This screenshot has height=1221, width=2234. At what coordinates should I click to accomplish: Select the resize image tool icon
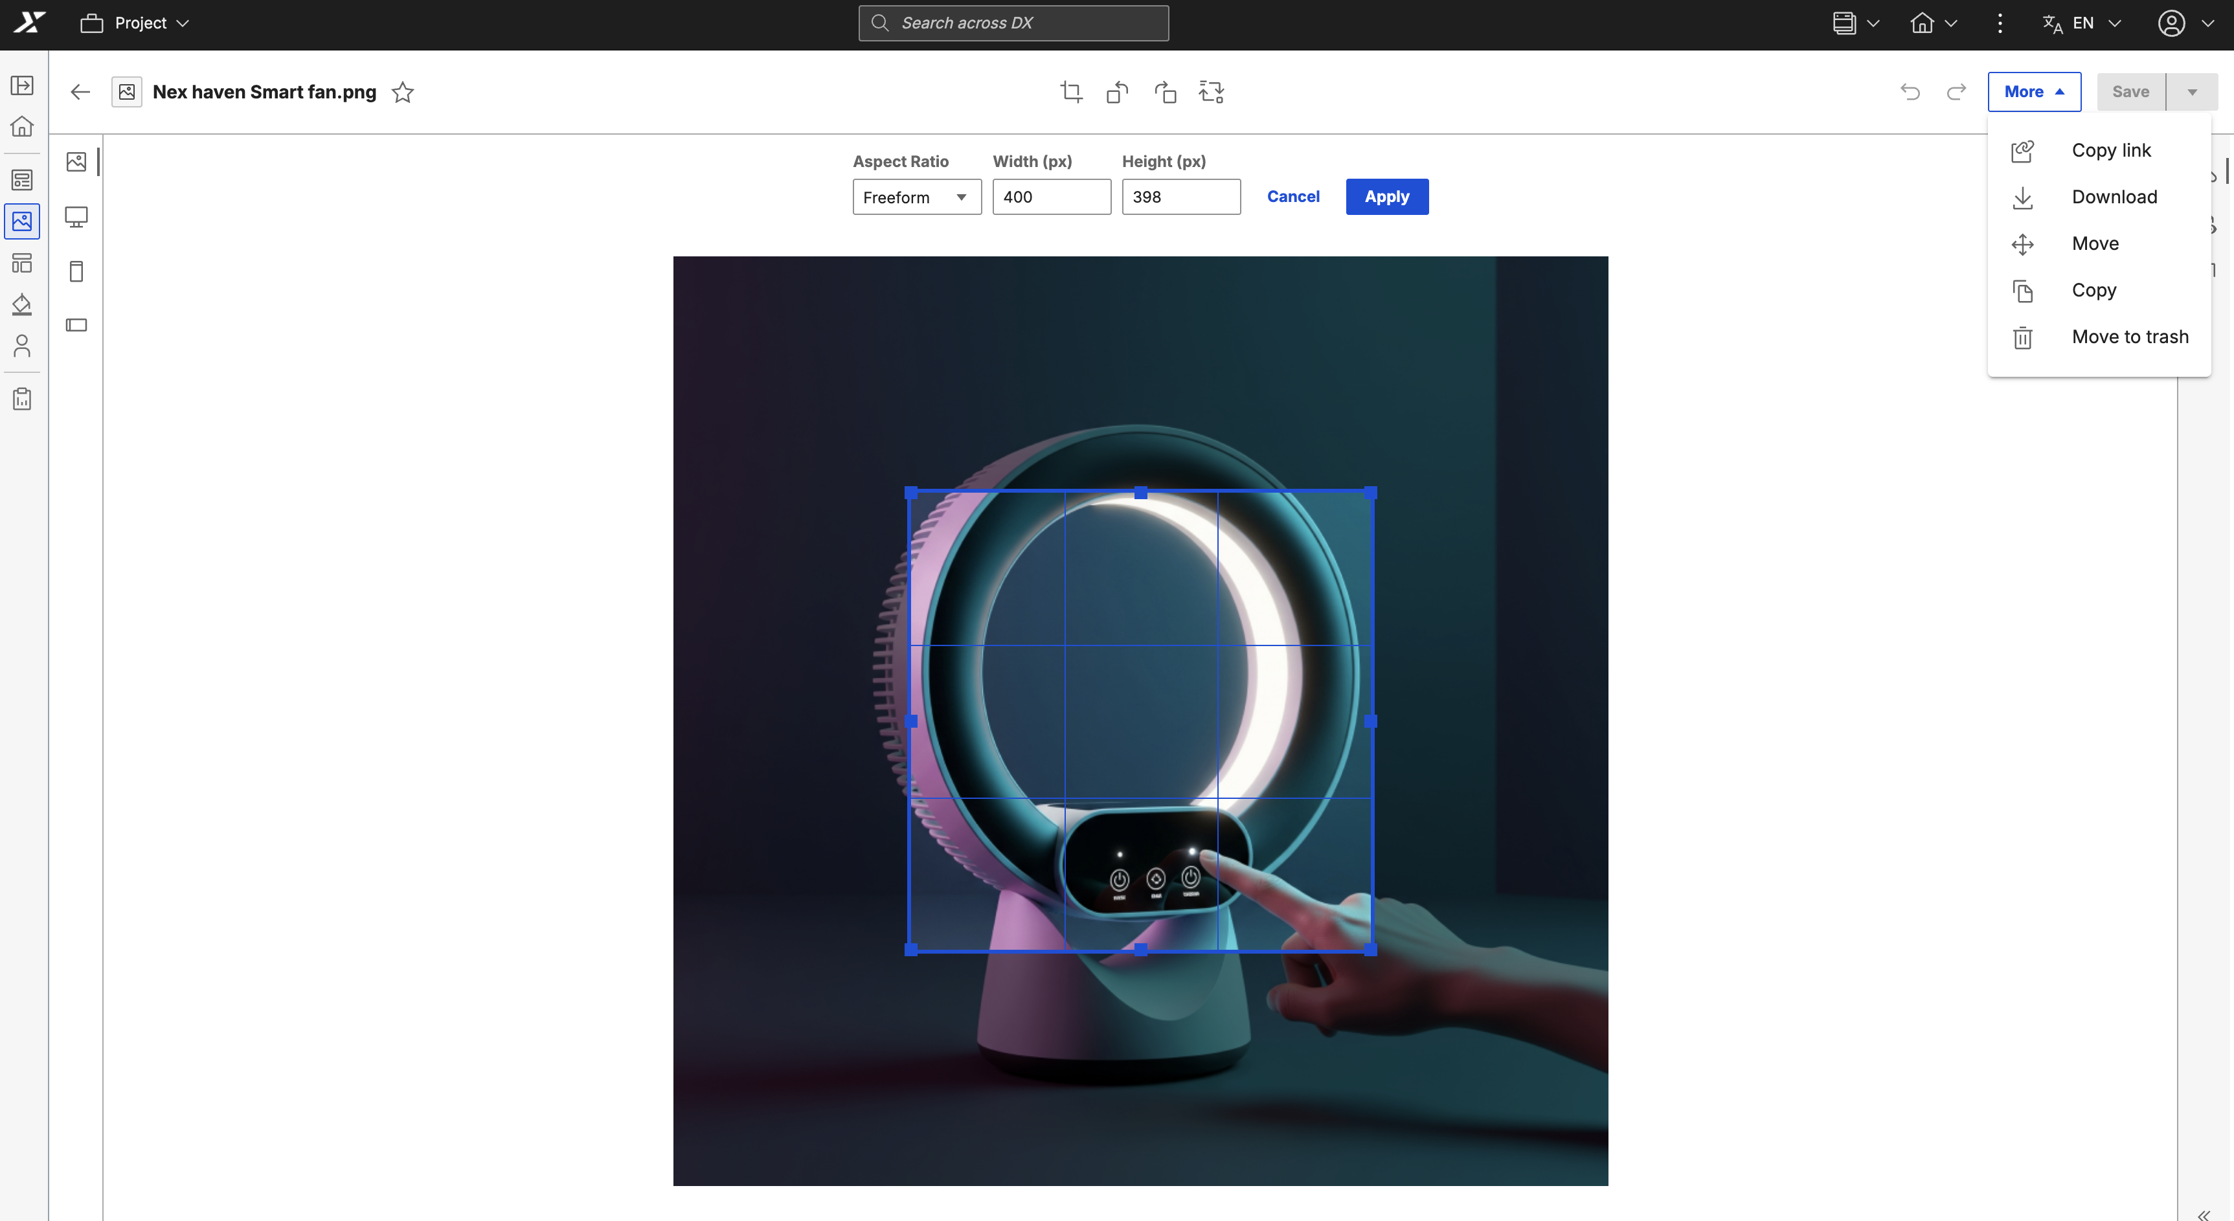[x=1212, y=92]
